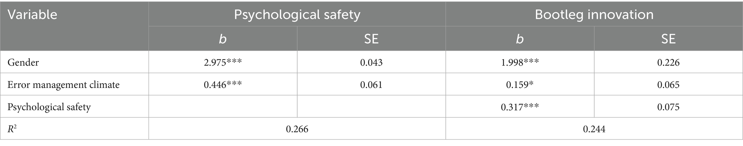The height and width of the screenshot is (146, 743).
Task: Click the 0.266 R² value
Action: (x=297, y=129)
